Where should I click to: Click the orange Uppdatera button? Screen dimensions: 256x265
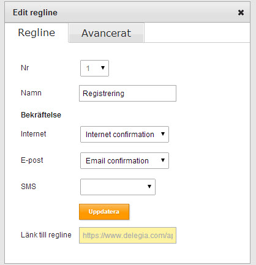104,212
